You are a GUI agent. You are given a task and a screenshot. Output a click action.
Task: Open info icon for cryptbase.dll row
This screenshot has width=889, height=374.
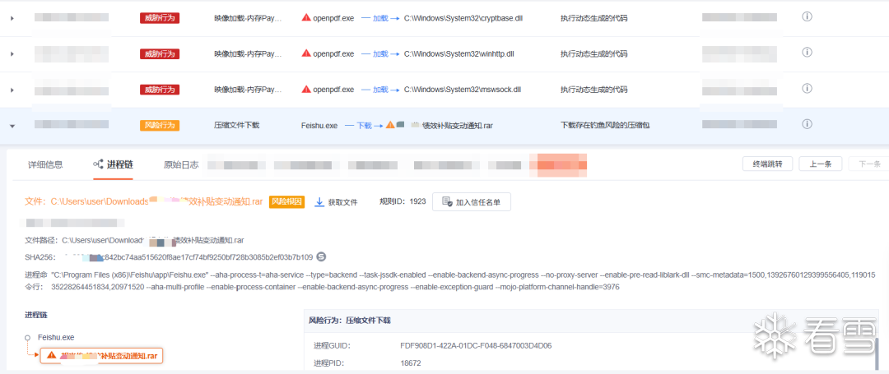(x=807, y=17)
